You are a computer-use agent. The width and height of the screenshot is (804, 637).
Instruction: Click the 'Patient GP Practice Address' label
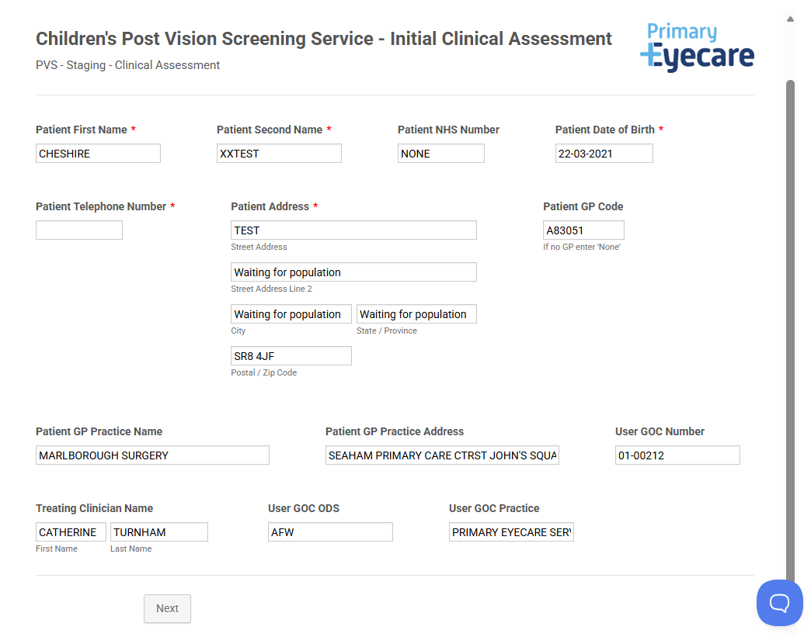pos(395,431)
